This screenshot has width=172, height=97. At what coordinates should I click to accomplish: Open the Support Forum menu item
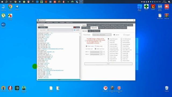click(x=69, y=22)
